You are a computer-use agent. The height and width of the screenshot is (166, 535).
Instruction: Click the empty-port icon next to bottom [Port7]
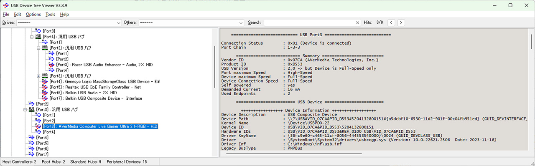point(31,154)
